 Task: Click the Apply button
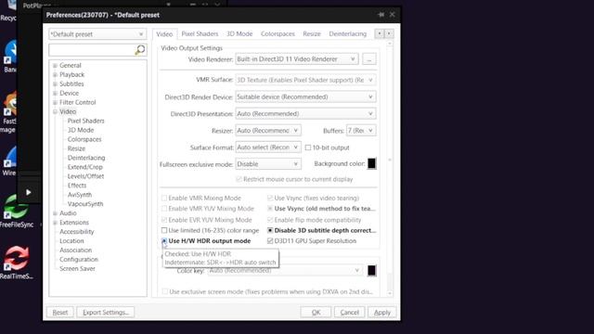point(381,313)
